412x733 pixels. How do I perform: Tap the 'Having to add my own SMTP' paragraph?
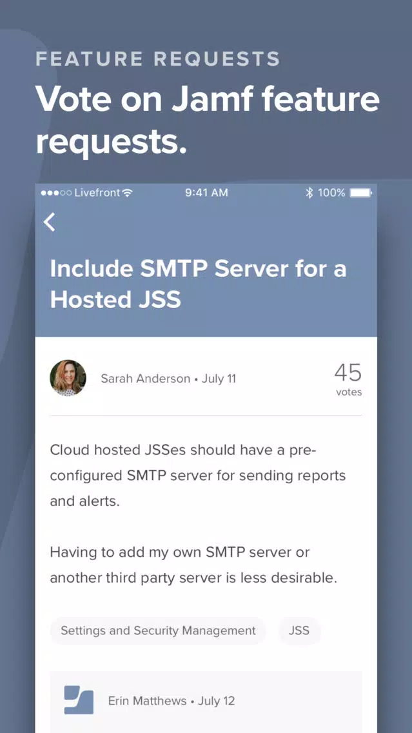(x=193, y=565)
